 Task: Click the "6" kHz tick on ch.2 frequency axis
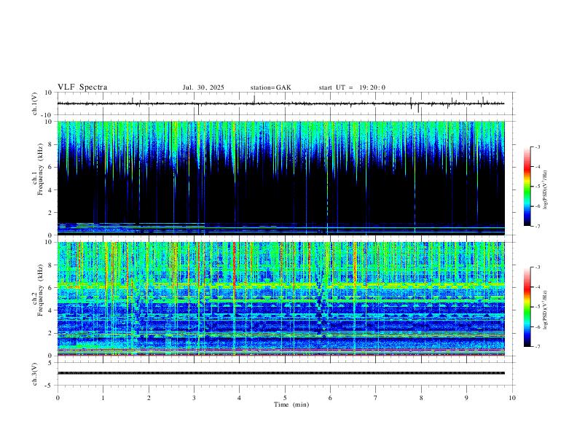(x=51, y=288)
